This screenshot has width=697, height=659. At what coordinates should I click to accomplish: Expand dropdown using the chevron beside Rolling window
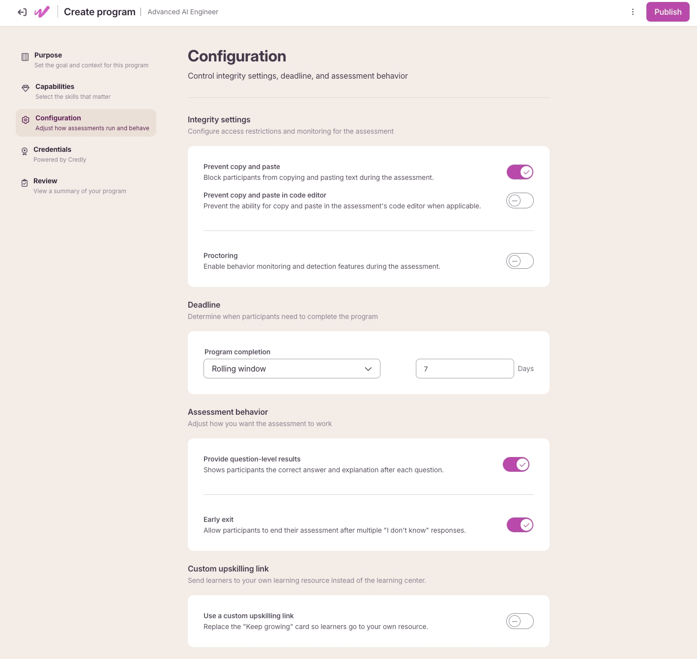pyautogui.click(x=368, y=369)
